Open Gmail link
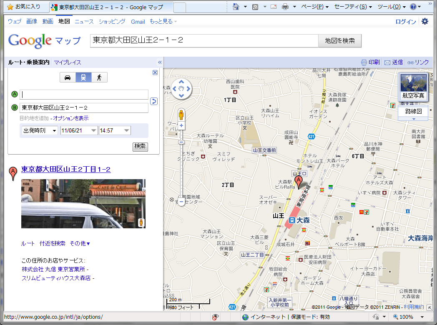 [x=138, y=21]
